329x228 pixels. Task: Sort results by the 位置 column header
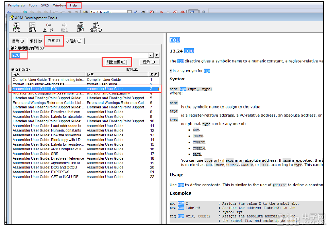117,74
